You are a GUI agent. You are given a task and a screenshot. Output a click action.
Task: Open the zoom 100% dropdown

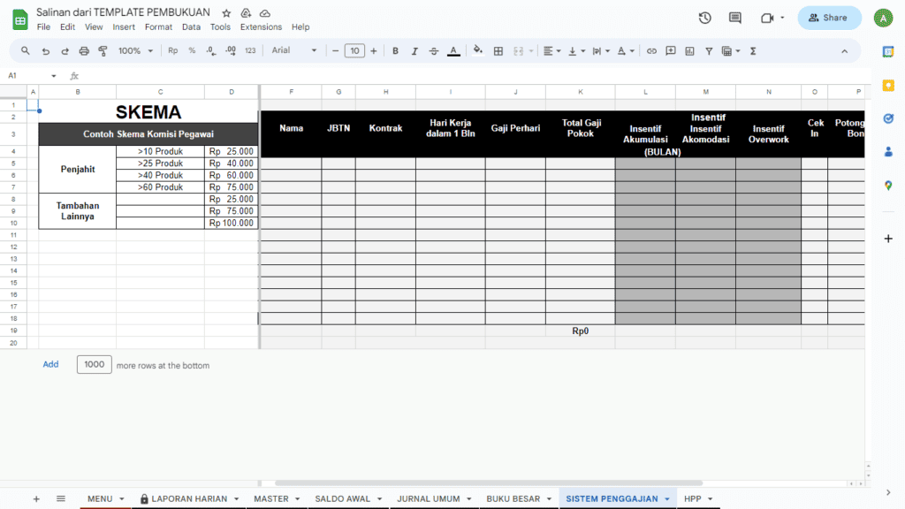point(135,51)
